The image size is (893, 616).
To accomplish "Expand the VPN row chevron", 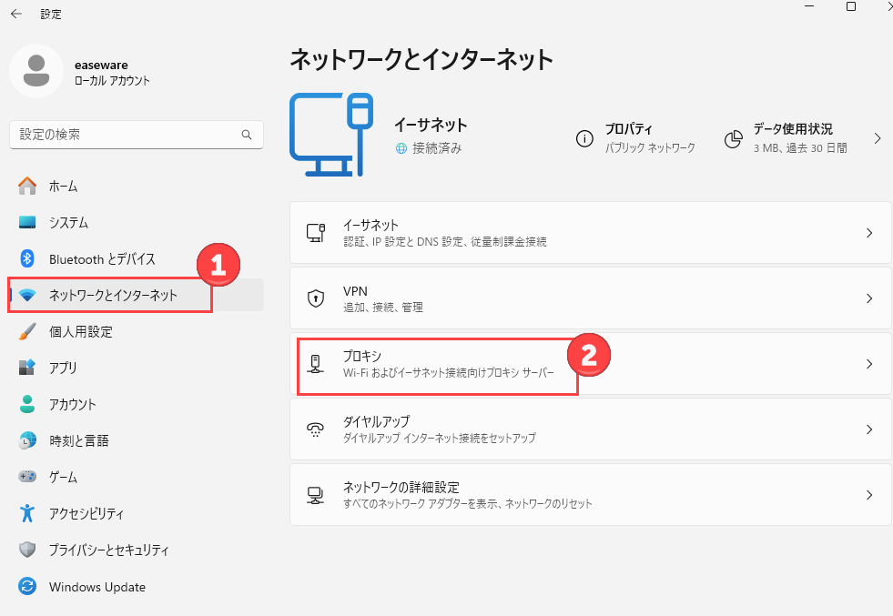I will pos(869,298).
